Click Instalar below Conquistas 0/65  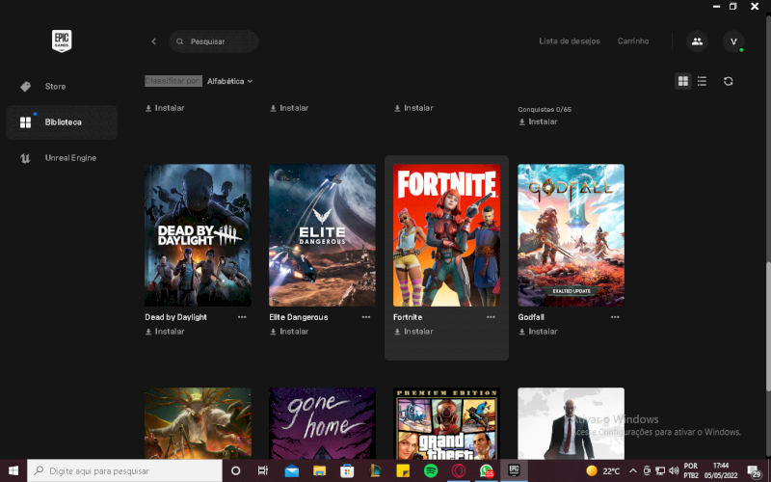539,121
